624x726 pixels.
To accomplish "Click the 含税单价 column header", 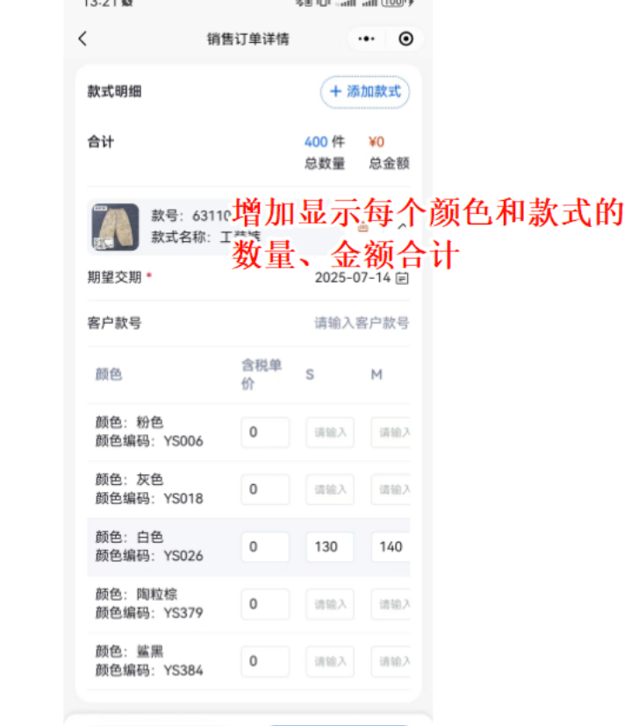I will click(262, 374).
